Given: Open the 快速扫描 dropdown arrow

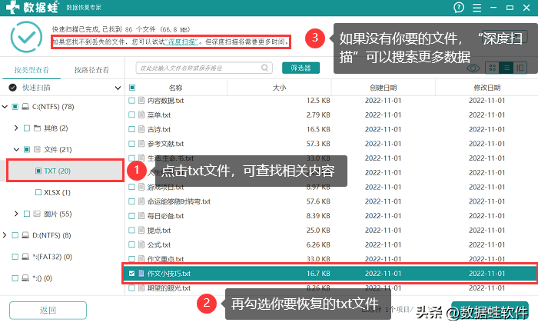Looking at the screenshot, I should (x=118, y=88).
